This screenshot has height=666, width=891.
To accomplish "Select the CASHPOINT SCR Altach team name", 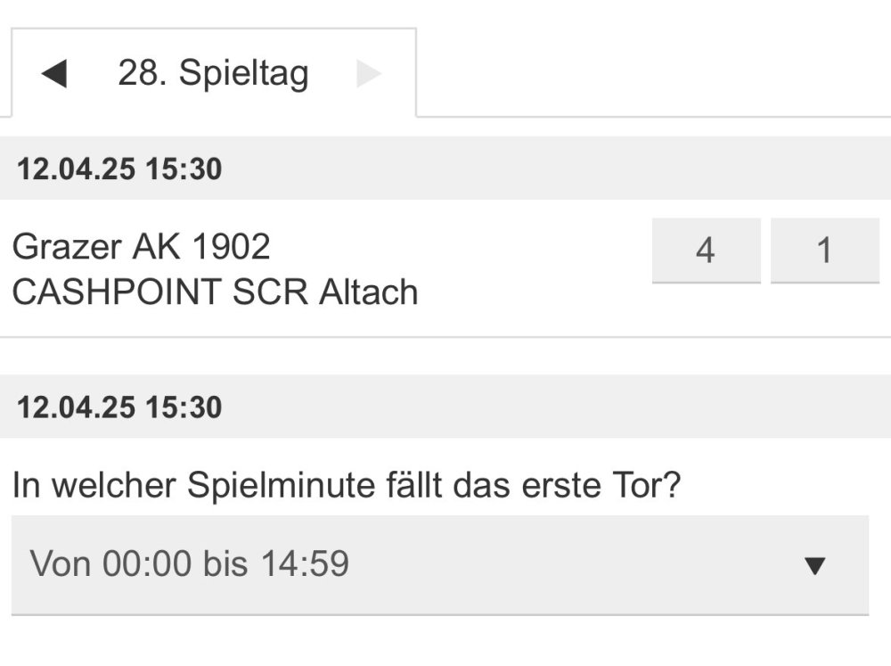I will pyautogui.click(x=215, y=292).
